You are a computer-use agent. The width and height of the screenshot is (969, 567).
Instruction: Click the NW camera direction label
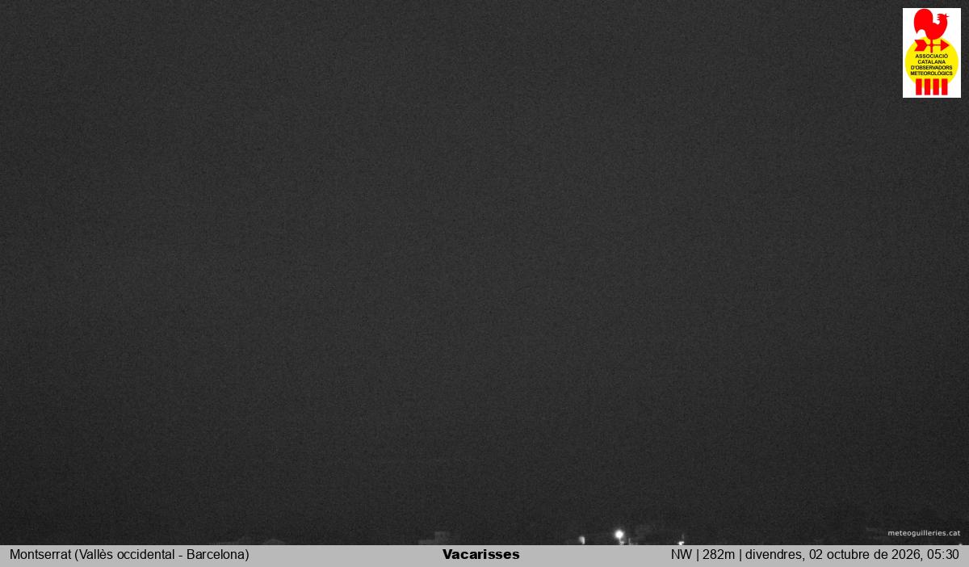tap(682, 555)
